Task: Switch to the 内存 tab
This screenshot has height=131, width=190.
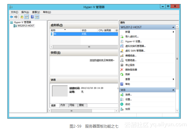Action: tap(64, 105)
